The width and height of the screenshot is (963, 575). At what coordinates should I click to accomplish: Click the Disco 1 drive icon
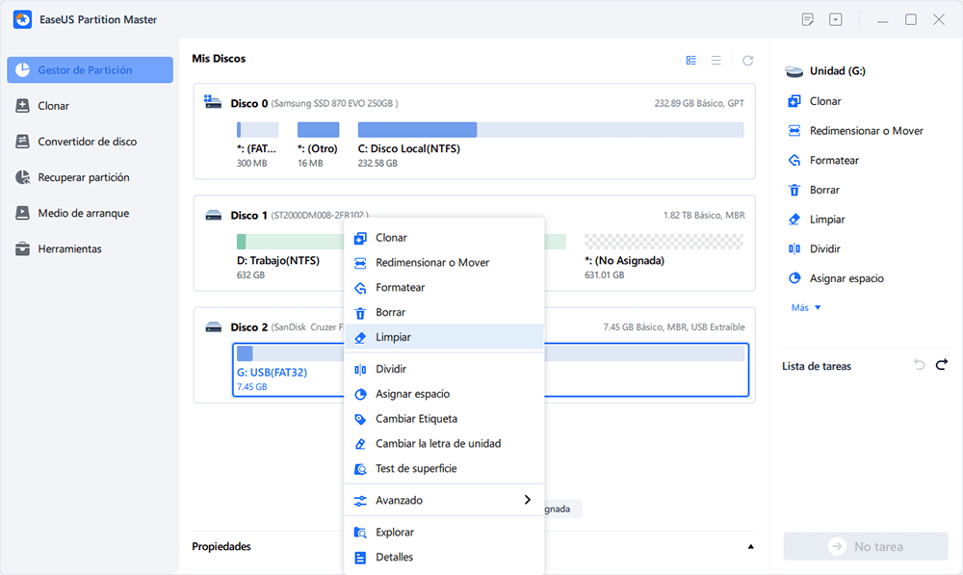(x=213, y=215)
